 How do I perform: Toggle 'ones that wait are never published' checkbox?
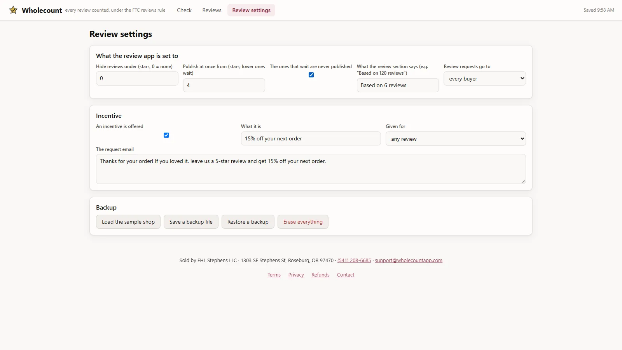click(311, 75)
